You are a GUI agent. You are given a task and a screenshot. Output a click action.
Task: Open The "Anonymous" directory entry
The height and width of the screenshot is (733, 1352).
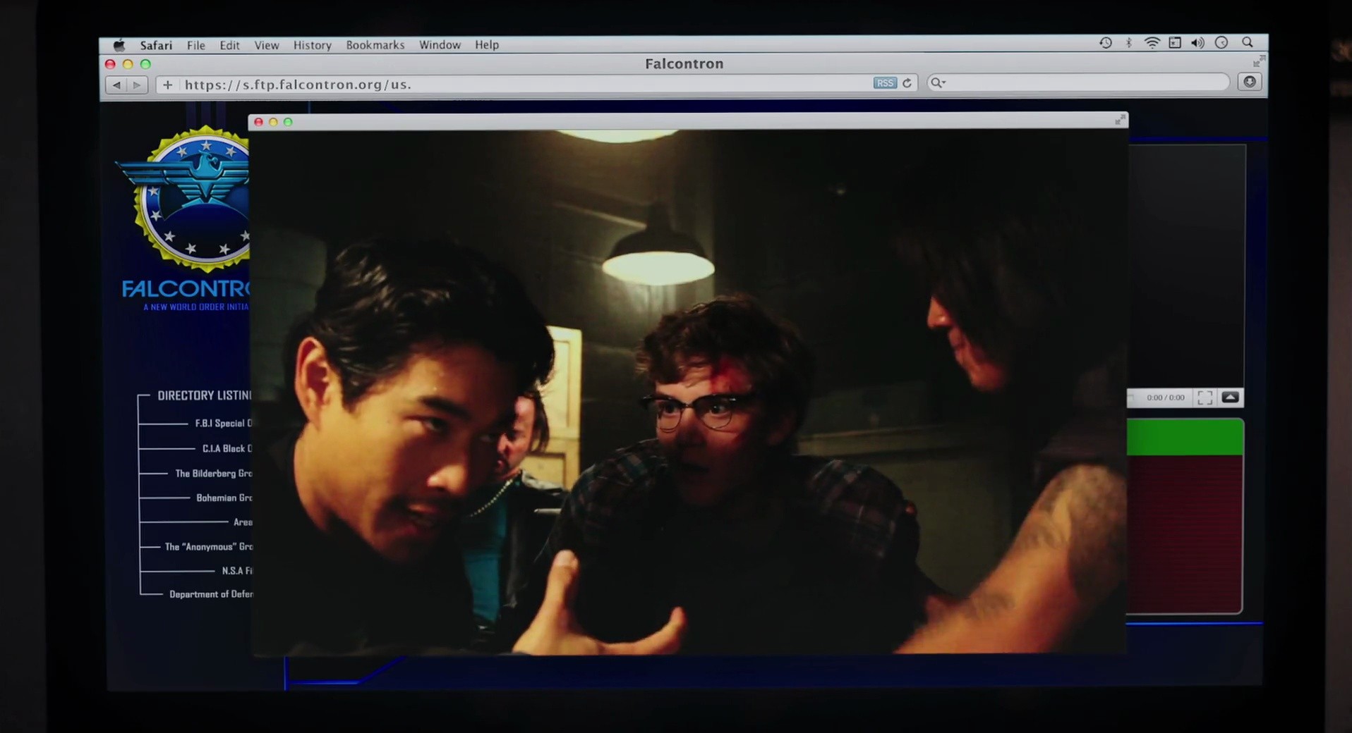[208, 547]
